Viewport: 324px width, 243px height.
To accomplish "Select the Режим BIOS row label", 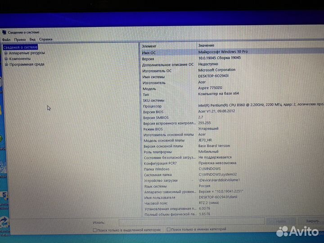I will point(153,129).
